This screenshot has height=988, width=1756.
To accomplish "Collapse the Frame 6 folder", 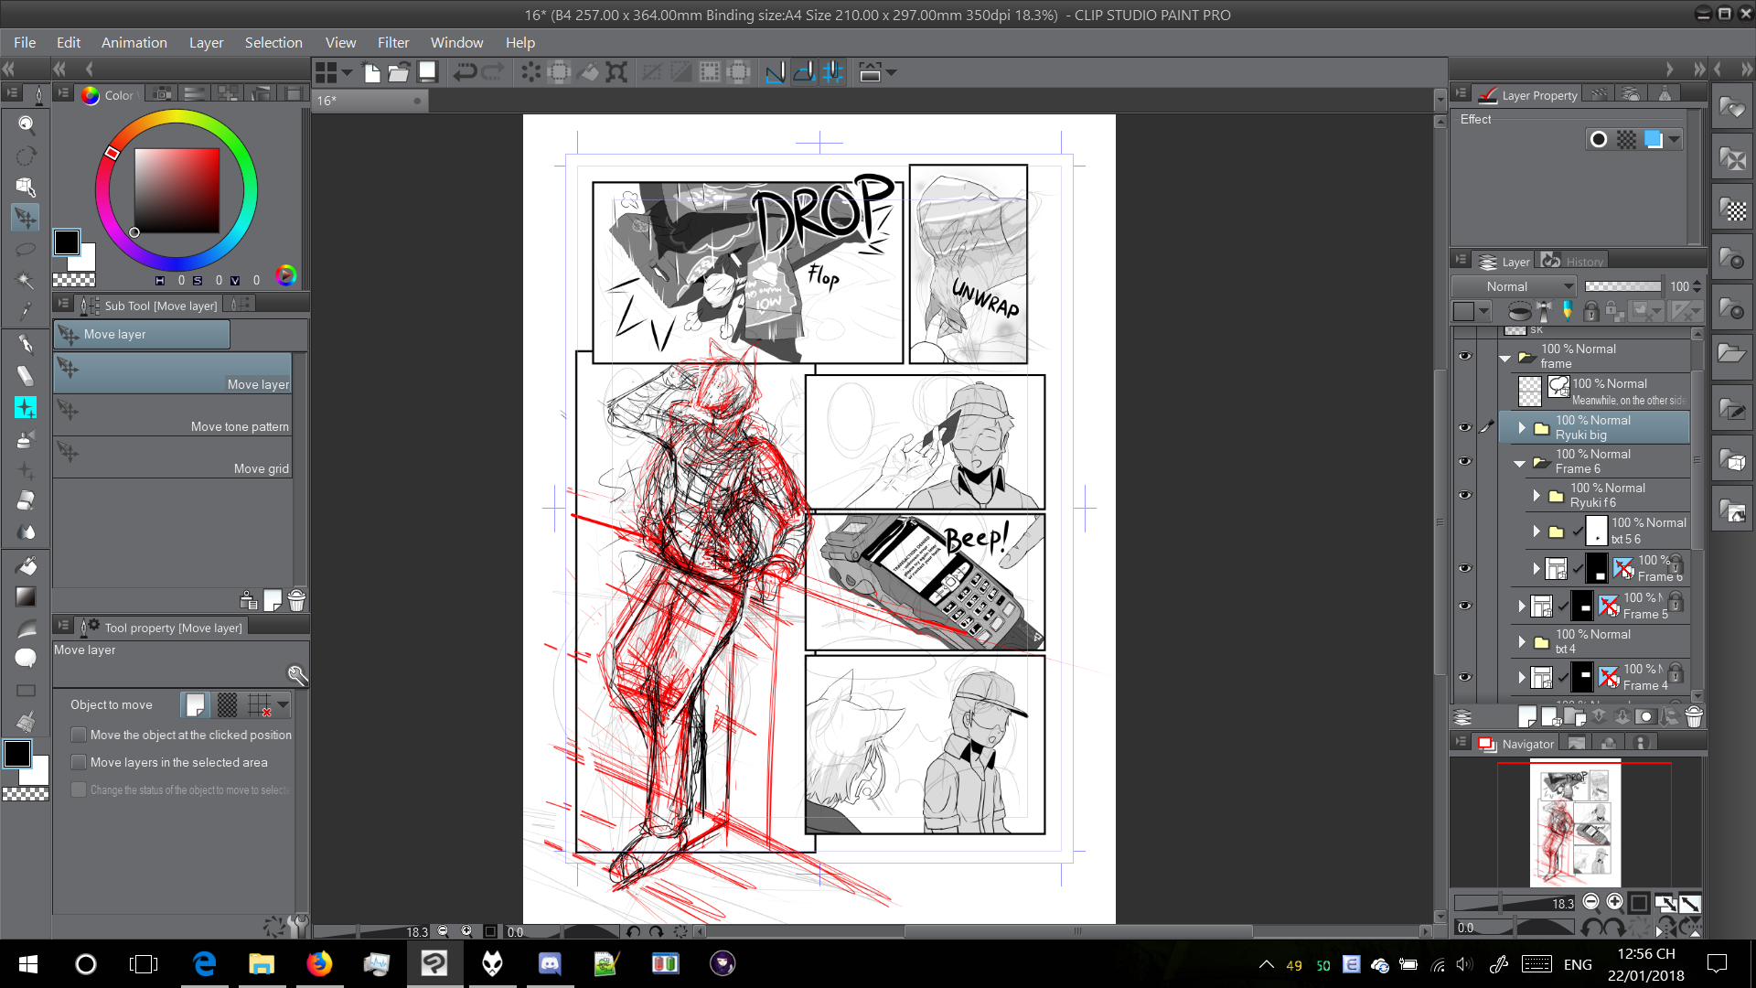I will coord(1520,463).
